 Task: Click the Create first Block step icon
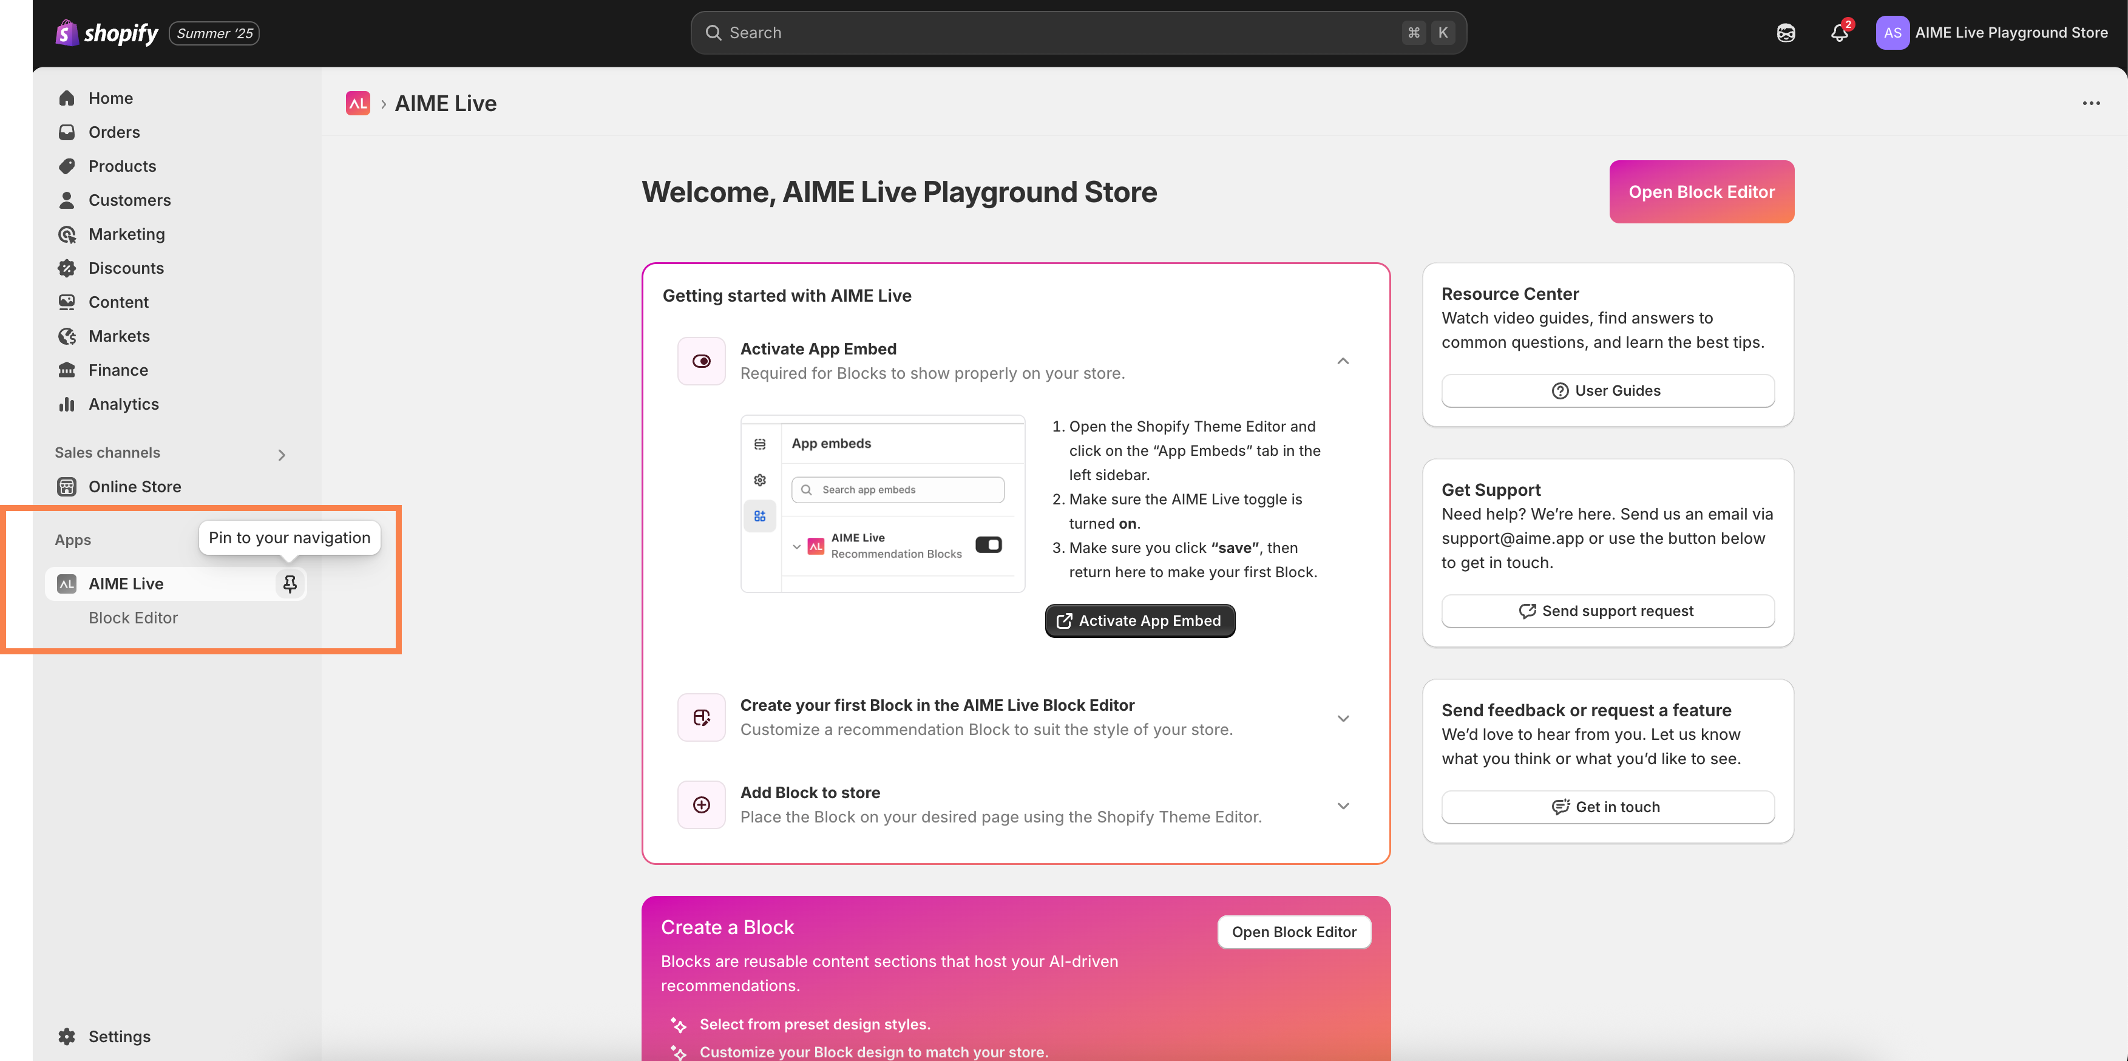click(702, 717)
